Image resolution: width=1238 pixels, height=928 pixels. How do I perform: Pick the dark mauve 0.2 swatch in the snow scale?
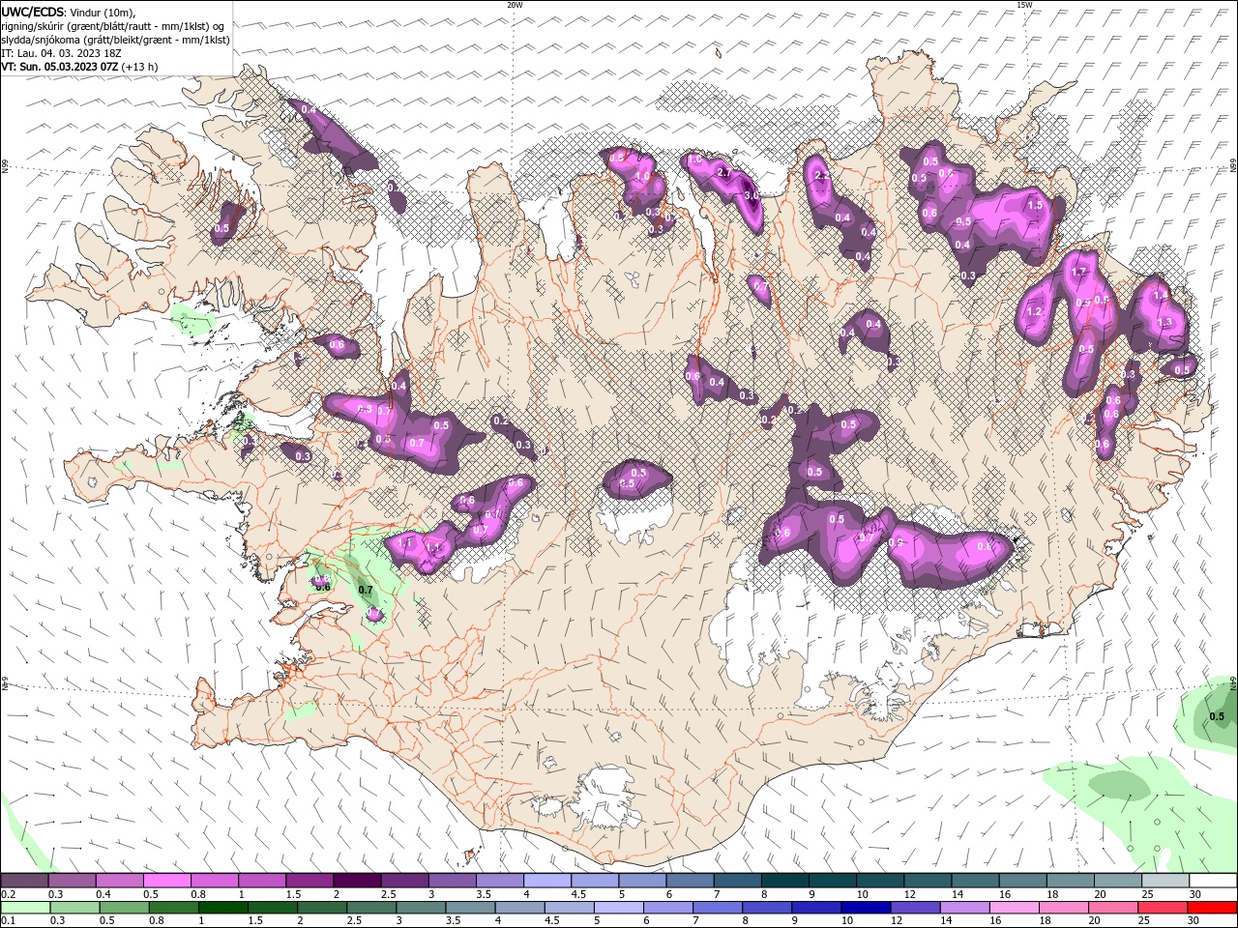coord(25,881)
